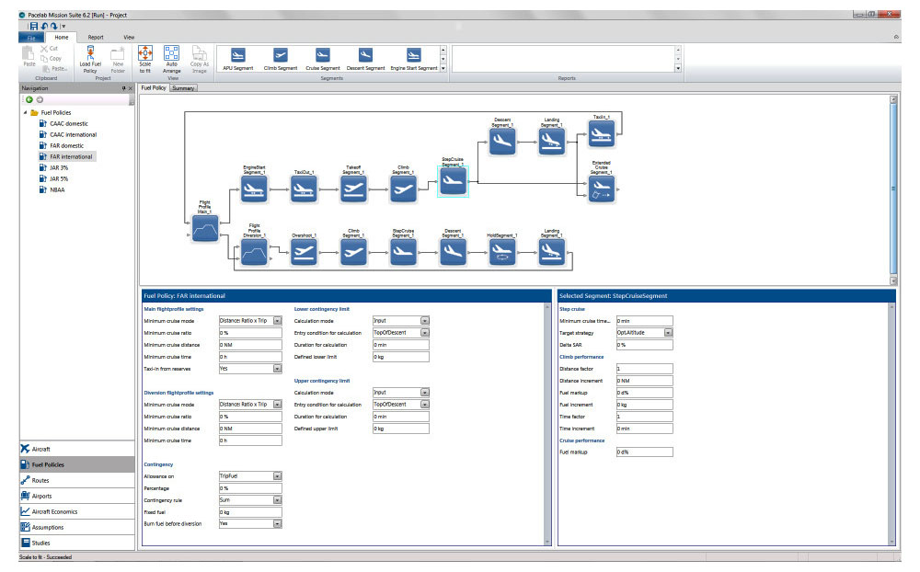Switch to the Report ribbon tab

pyautogui.click(x=96, y=37)
